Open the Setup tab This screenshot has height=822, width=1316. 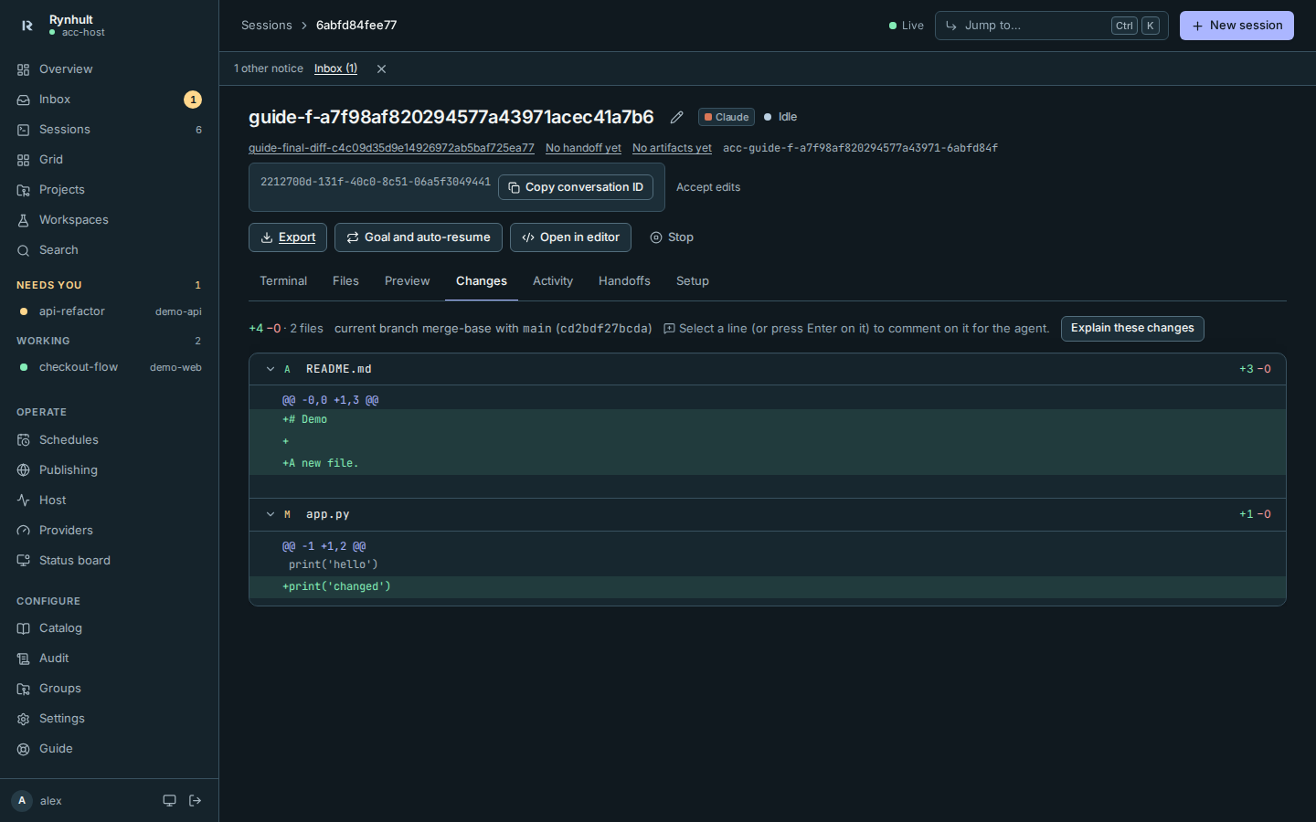pyautogui.click(x=693, y=281)
